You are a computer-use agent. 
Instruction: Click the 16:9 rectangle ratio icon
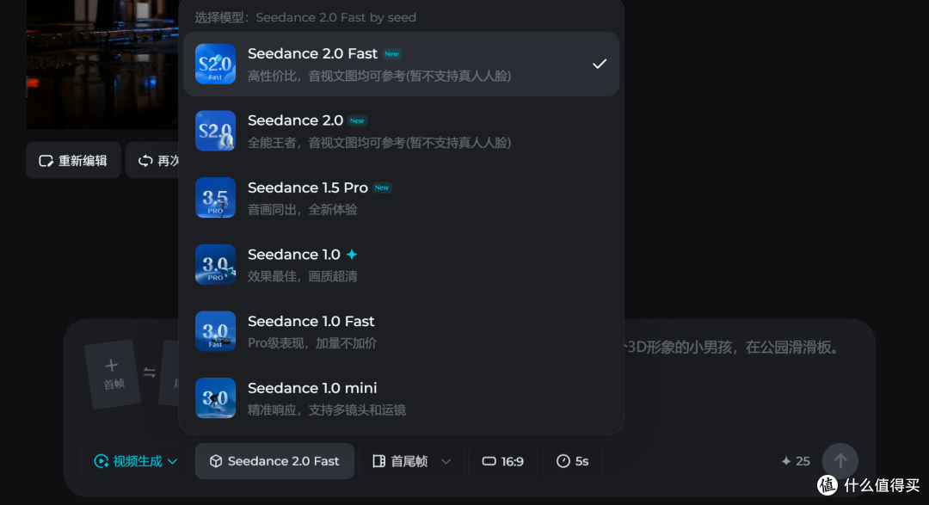tap(489, 461)
